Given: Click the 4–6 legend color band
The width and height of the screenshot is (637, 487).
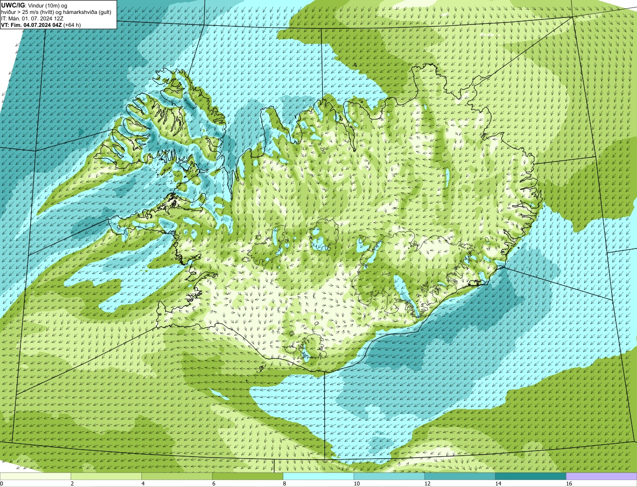Looking at the screenshot, I should click(177, 477).
